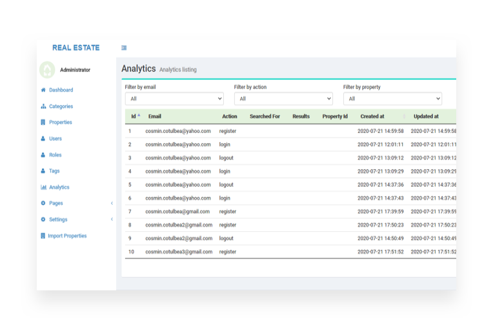Click the REAL ESTATE brand link
The height and width of the screenshot is (330, 493).
76,48
